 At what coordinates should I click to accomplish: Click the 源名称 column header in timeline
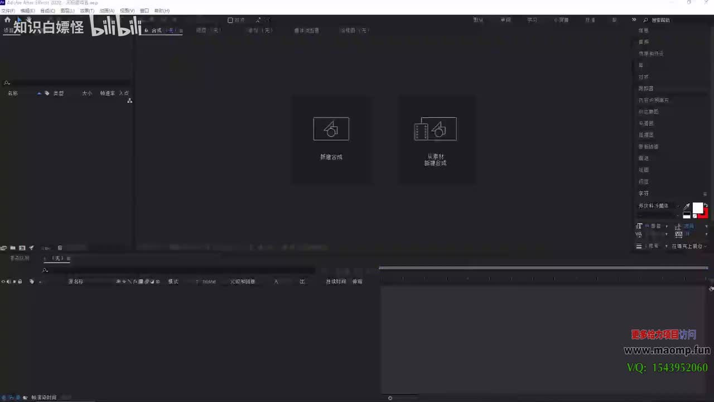click(76, 281)
